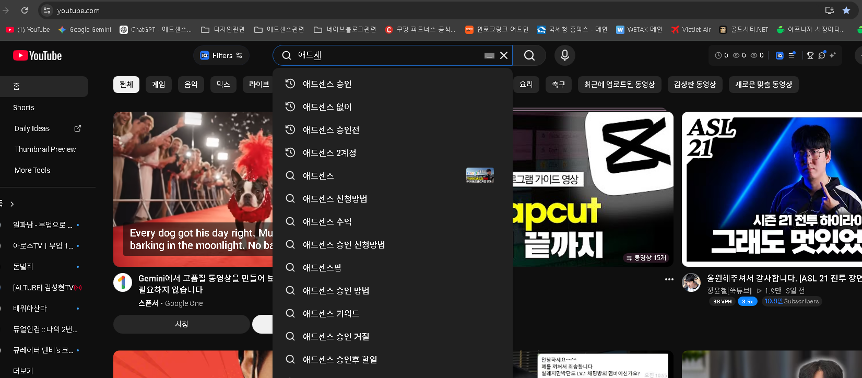Open subscription 알파남 - 부업으로
The height and width of the screenshot is (378, 862).
[44, 225]
